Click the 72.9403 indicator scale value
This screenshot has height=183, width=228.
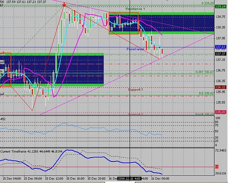click(x=221, y=151)
